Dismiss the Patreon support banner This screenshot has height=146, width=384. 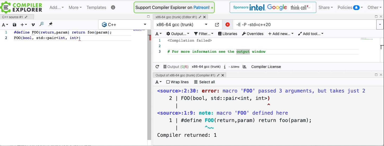pos(212,8)
